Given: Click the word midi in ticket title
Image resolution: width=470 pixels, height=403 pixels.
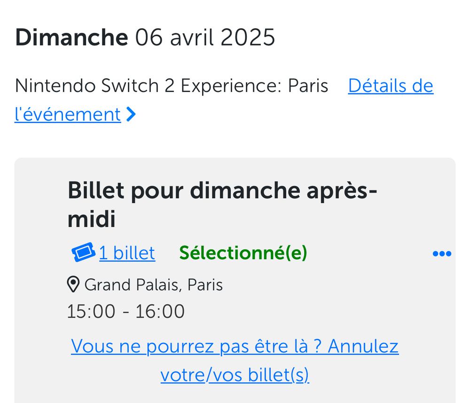Looking at the screenshot, I should pos(92,219).
